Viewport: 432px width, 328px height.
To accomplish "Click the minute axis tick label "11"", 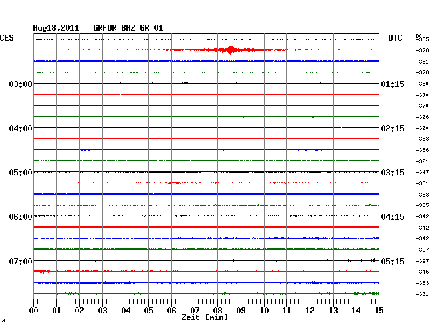I will click(x=286, y=311).
